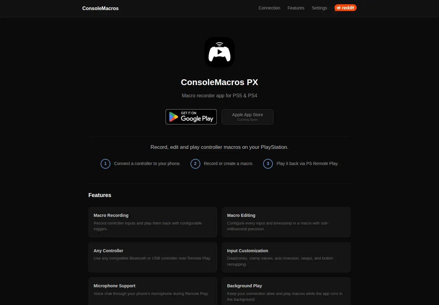Click 'Connect a controller to your phone.' text
This screenshot has width=439, height=305.
pyautogui.click(x=147, y=163)
